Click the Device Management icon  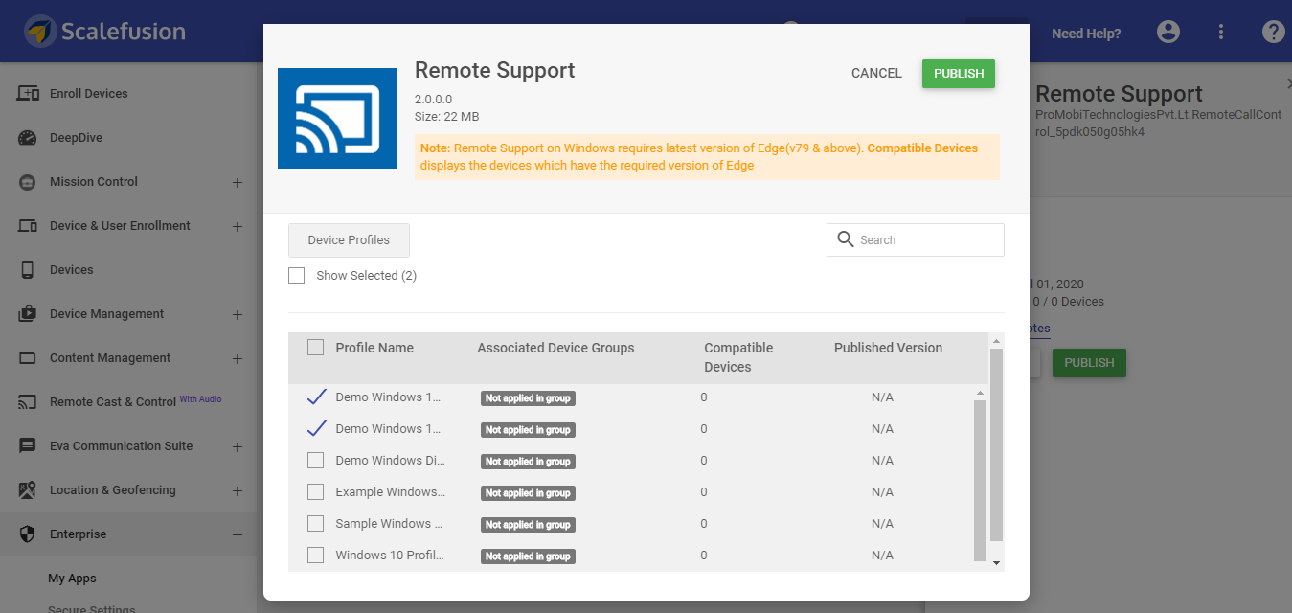[28, 314]
